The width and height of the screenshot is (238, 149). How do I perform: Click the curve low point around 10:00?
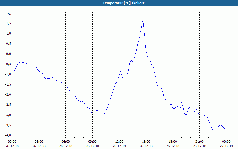[x=103, y=114]
